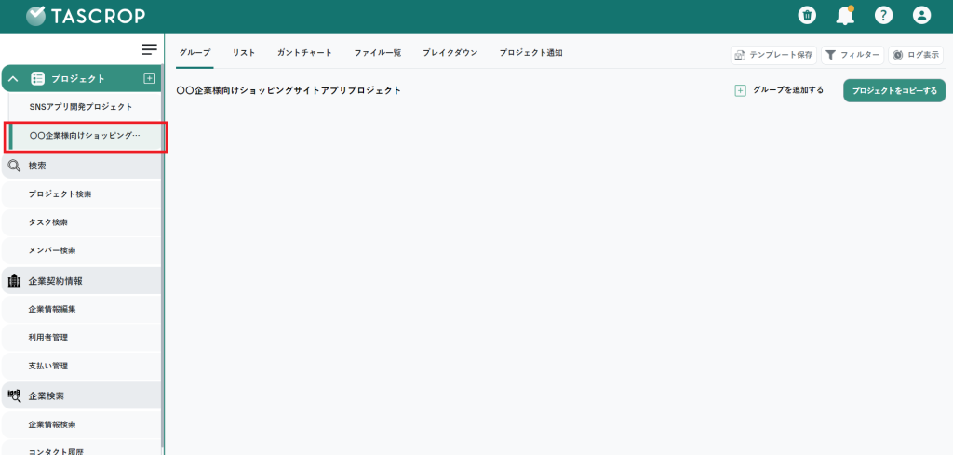Click the 企業契約情報 building icon
Viewport: 953px width, 455px height.
coord(14,281)
